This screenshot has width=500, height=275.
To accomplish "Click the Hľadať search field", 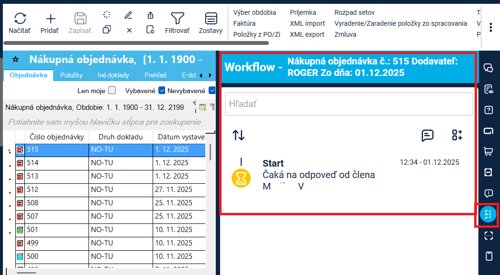I will [349, 104].
